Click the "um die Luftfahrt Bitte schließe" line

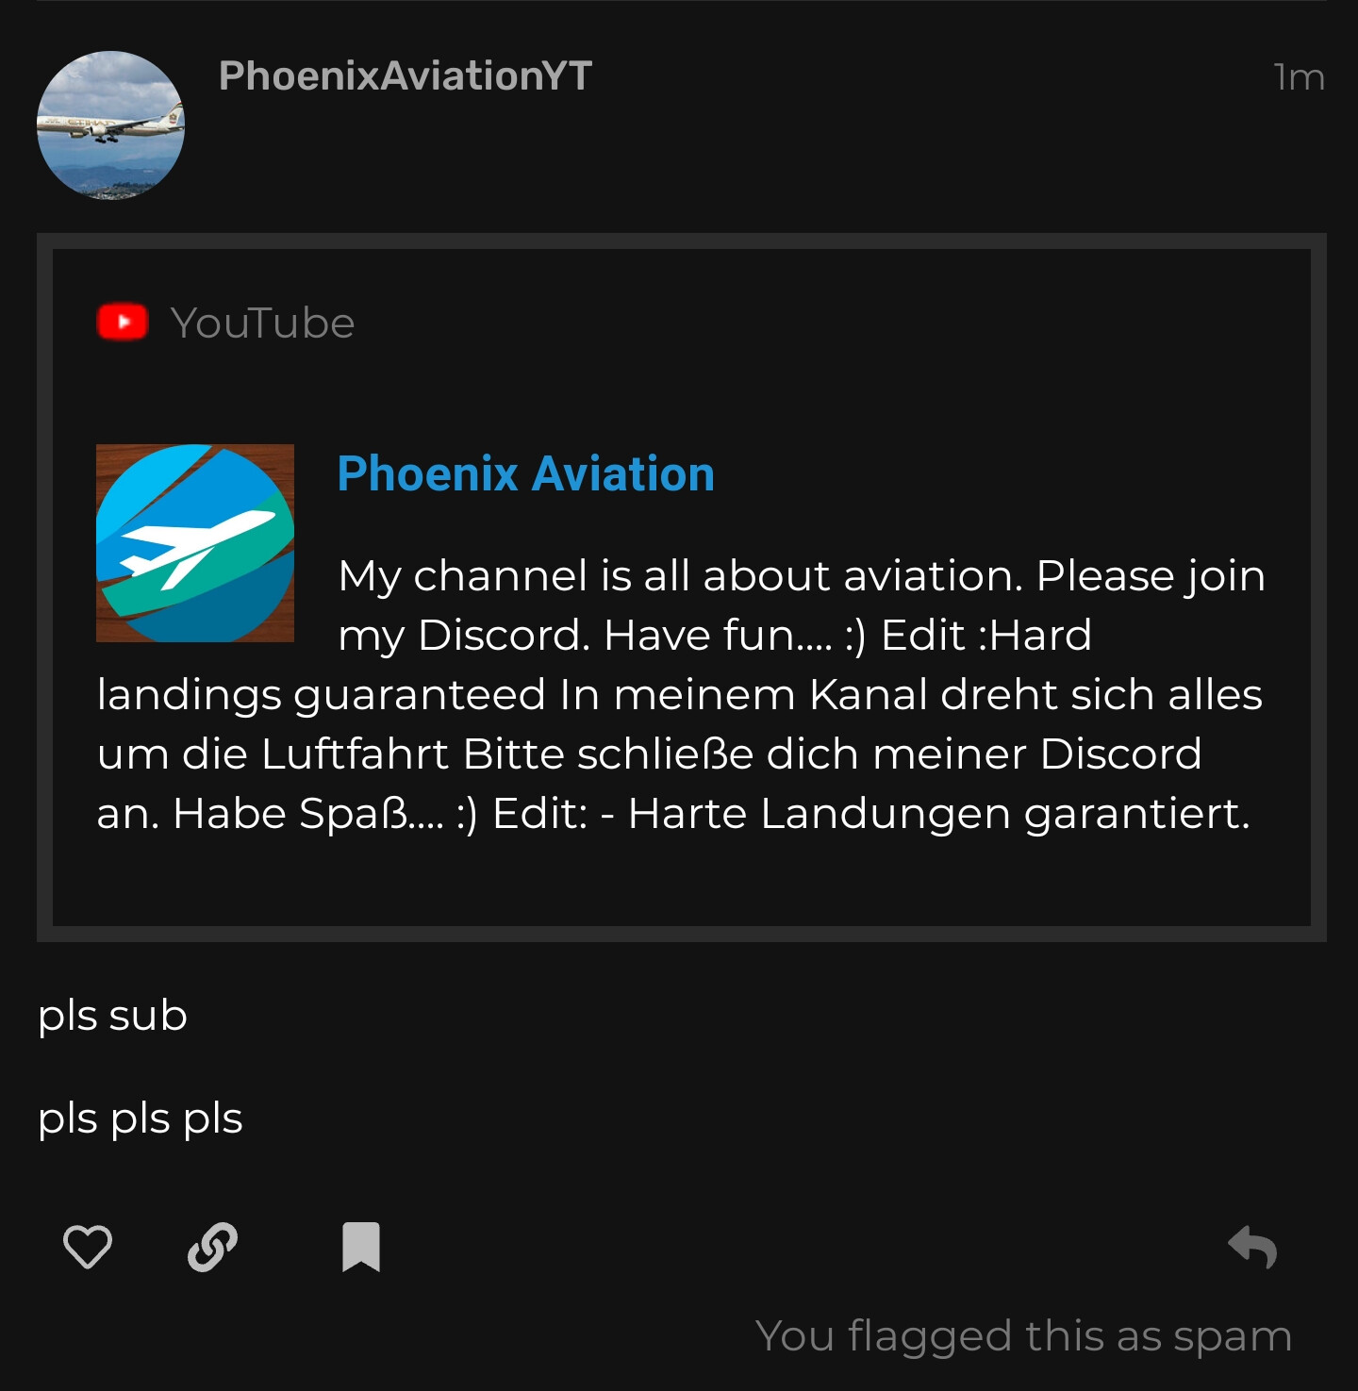coord(649,753)
